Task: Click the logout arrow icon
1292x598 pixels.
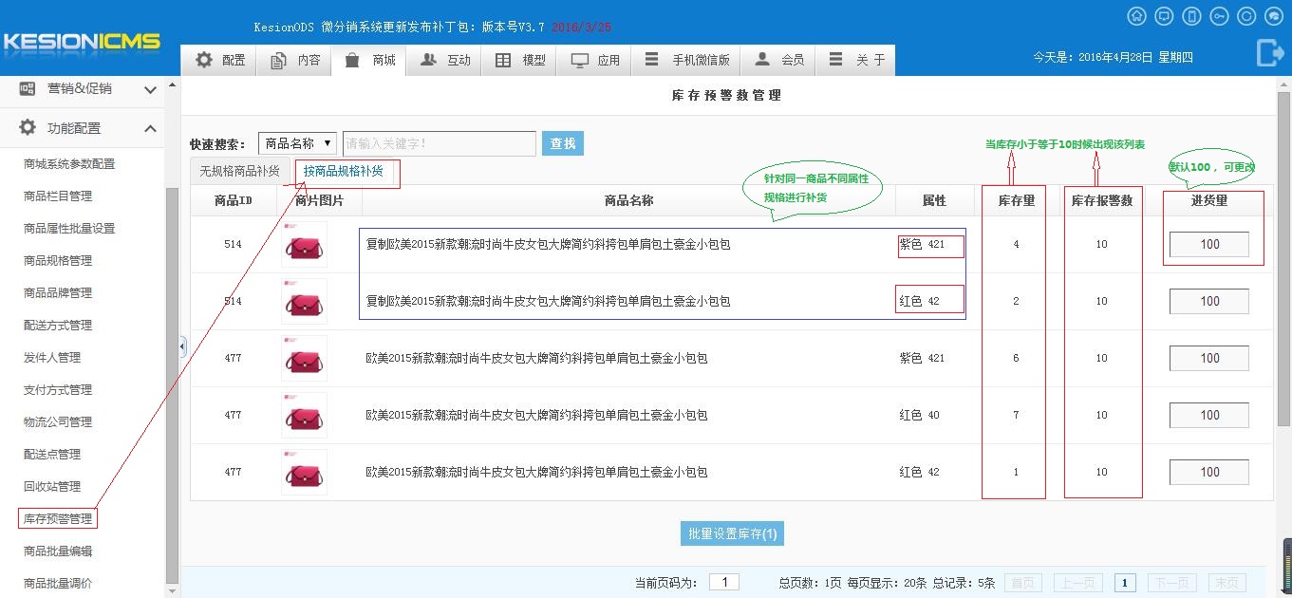Action: point(1270,53)
